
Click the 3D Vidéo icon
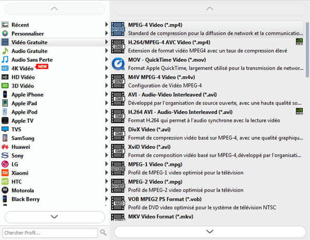(x=5, y=85)
